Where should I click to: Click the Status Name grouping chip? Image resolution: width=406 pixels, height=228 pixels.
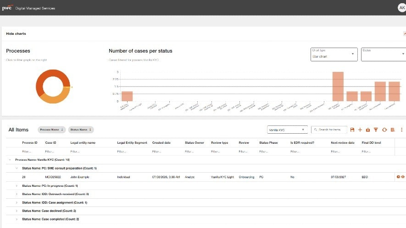pyautogui.click(x=81, y=130)
